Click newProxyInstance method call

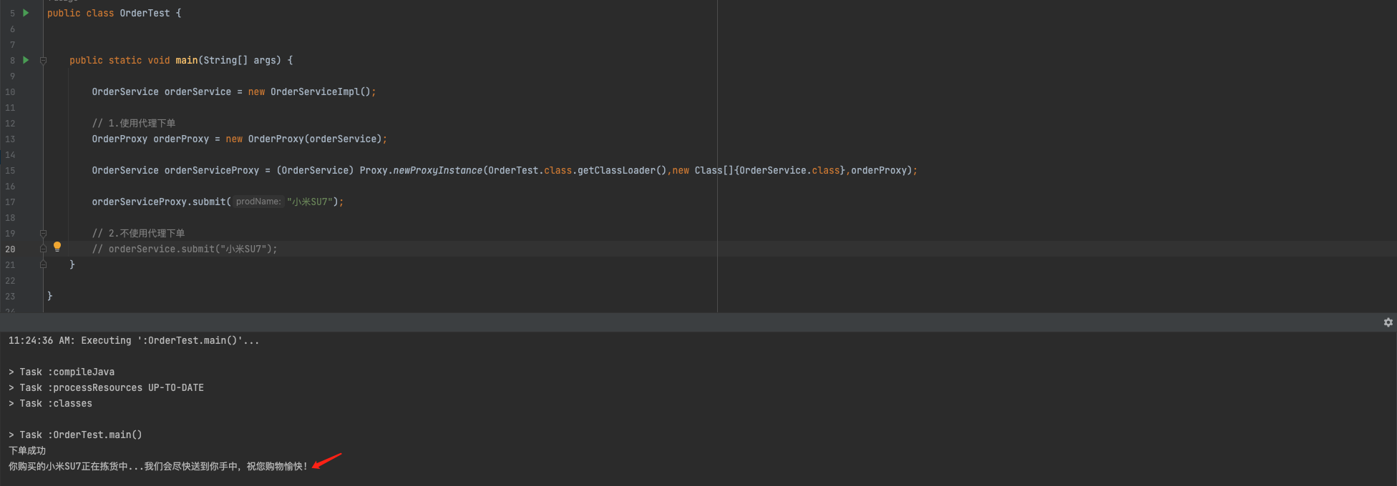tap(437, 170)
